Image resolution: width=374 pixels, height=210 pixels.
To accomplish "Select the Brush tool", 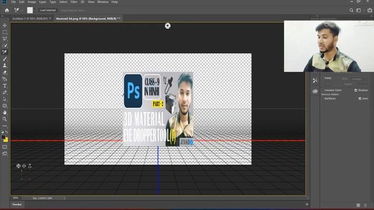I will tap(5, 59).
